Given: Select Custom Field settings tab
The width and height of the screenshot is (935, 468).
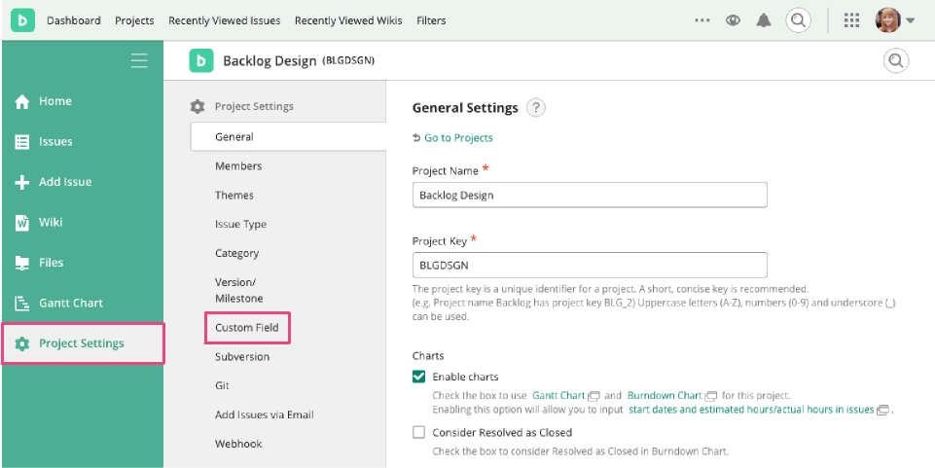Looking at the screenshot, I should [x=247, y=327].
